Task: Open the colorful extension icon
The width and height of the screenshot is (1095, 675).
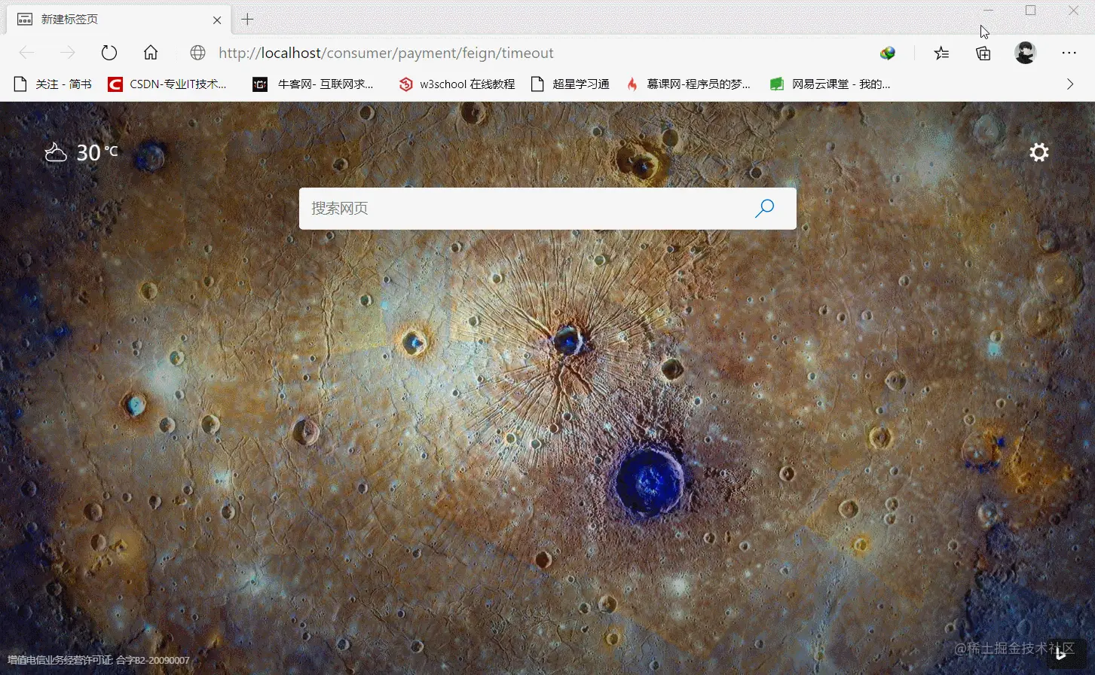Action: tap(888, 53)
